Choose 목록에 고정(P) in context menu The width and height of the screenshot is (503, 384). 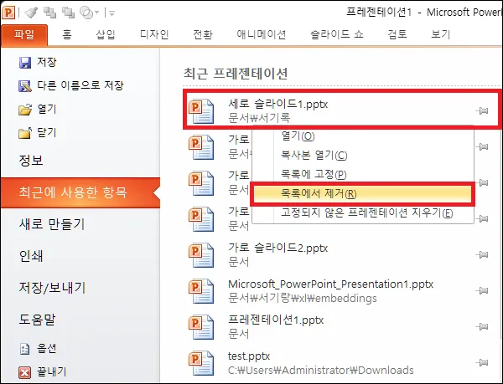click(x=362, y=175)
